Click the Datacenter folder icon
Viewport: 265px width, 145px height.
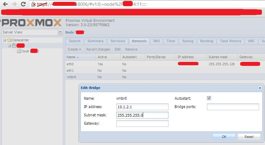9,40
